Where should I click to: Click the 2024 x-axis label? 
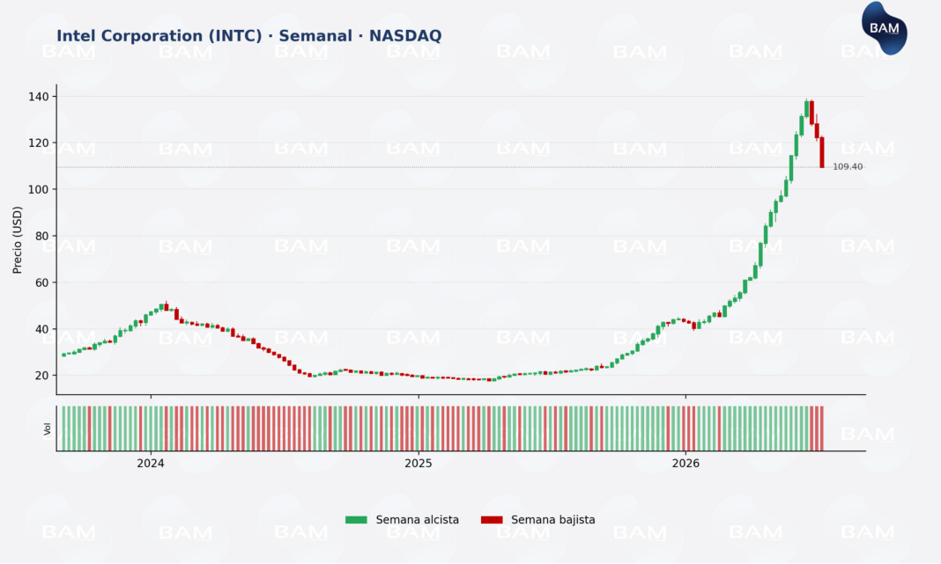coord(151,464)
